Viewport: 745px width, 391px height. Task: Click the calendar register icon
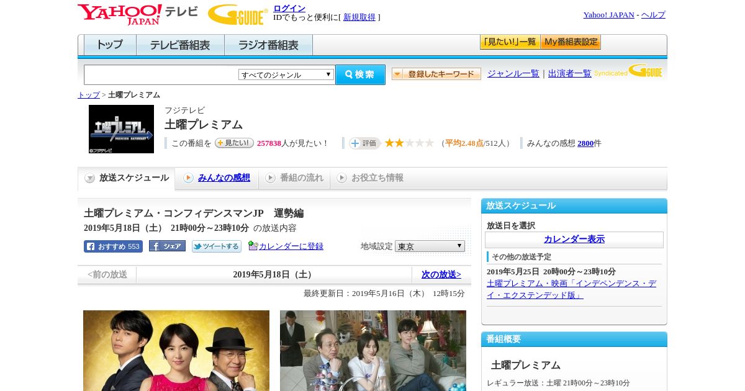tap(253, 246)
